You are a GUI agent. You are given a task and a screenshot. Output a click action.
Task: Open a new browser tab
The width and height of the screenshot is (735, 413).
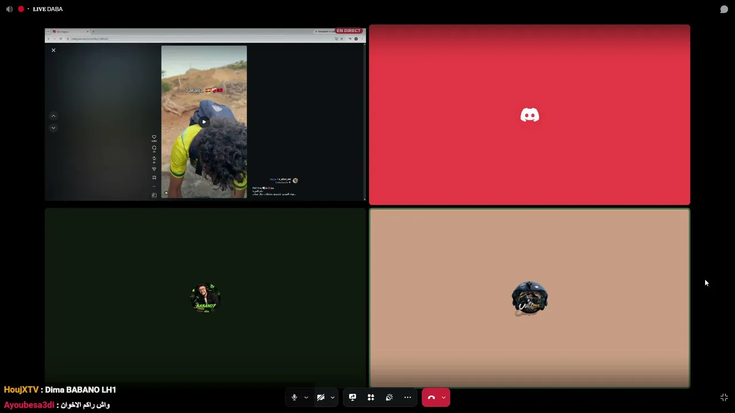[94, 32]
